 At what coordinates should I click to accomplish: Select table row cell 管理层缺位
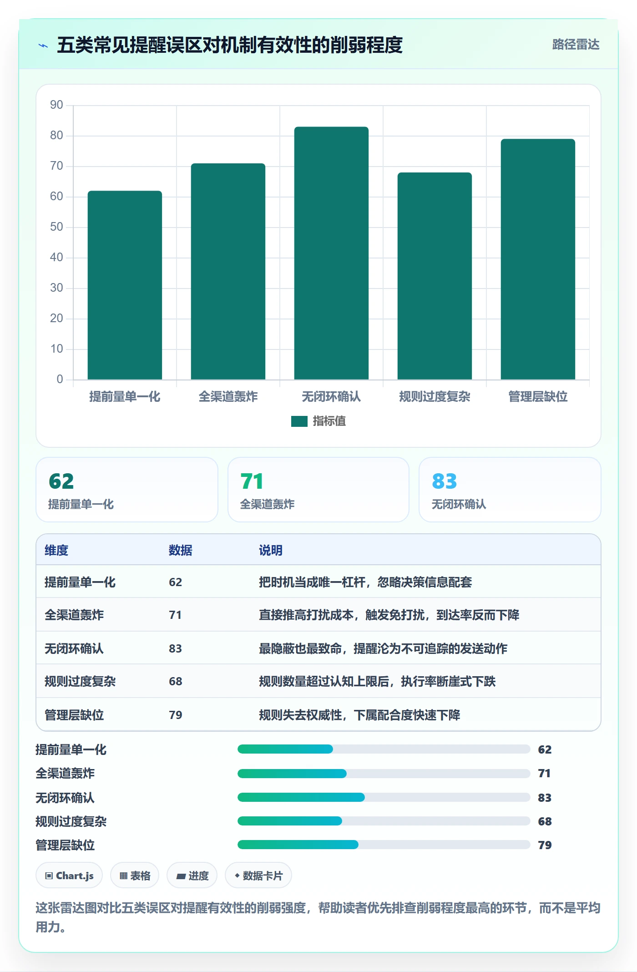[74, 715]
